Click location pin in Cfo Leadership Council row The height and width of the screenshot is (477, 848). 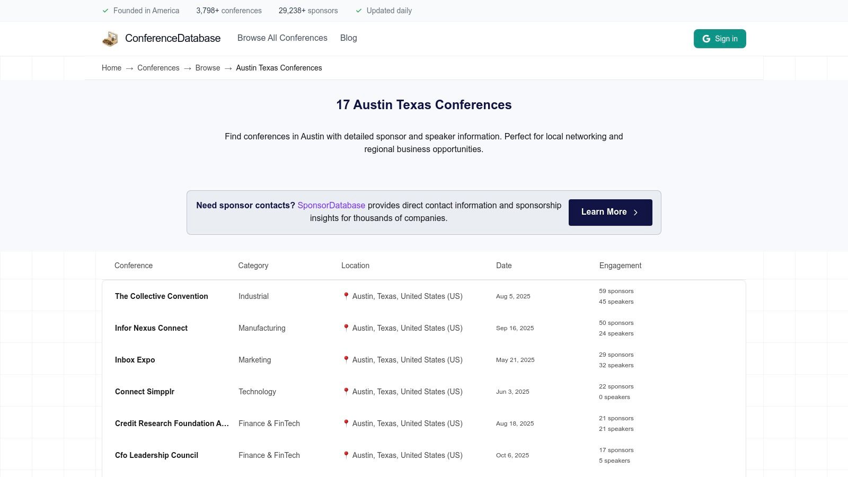tap(346, 455)
